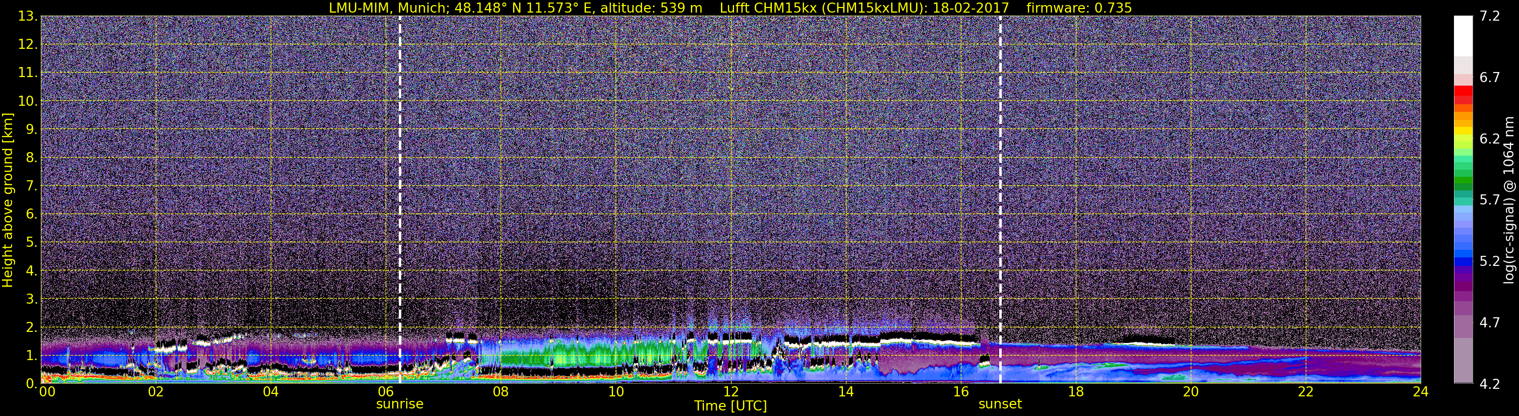This screenshot has height=416, width=1519.
Task: Click the Height above ground [km] axis label
Action: 8,200
